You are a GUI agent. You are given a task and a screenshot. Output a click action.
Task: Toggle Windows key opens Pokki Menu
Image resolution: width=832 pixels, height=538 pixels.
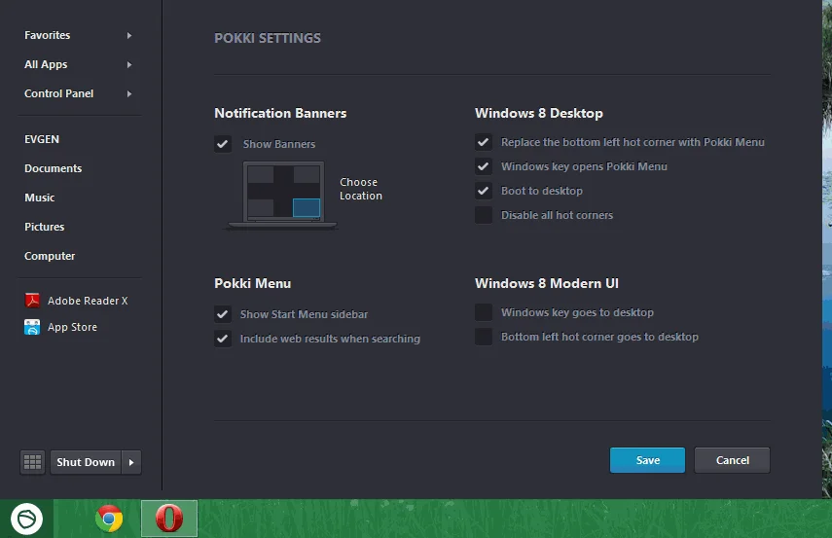(x=484, y=166)
